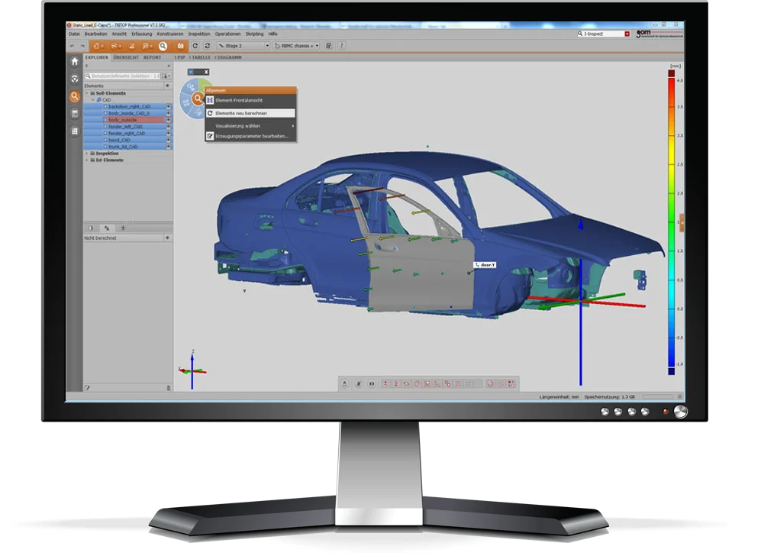Toggle visibility box of hood_CAD
The image size is (761, 556).
coord(106,140)
